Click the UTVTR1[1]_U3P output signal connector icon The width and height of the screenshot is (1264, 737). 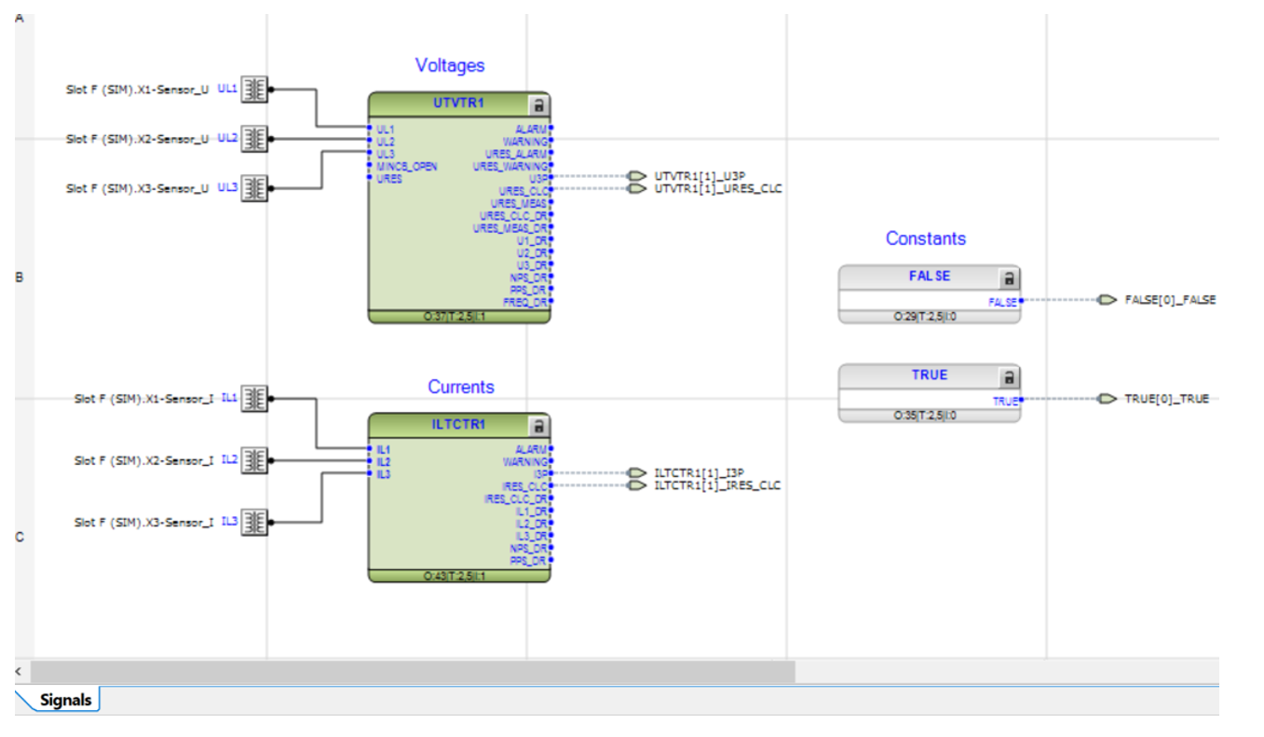[x=639, y=174]
